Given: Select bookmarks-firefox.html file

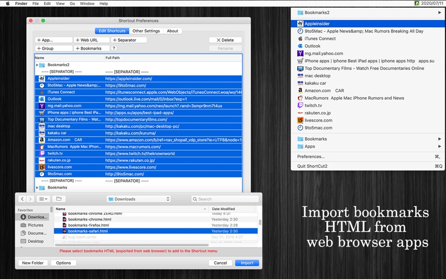Looking at the screenshot, I should [156, 225].
